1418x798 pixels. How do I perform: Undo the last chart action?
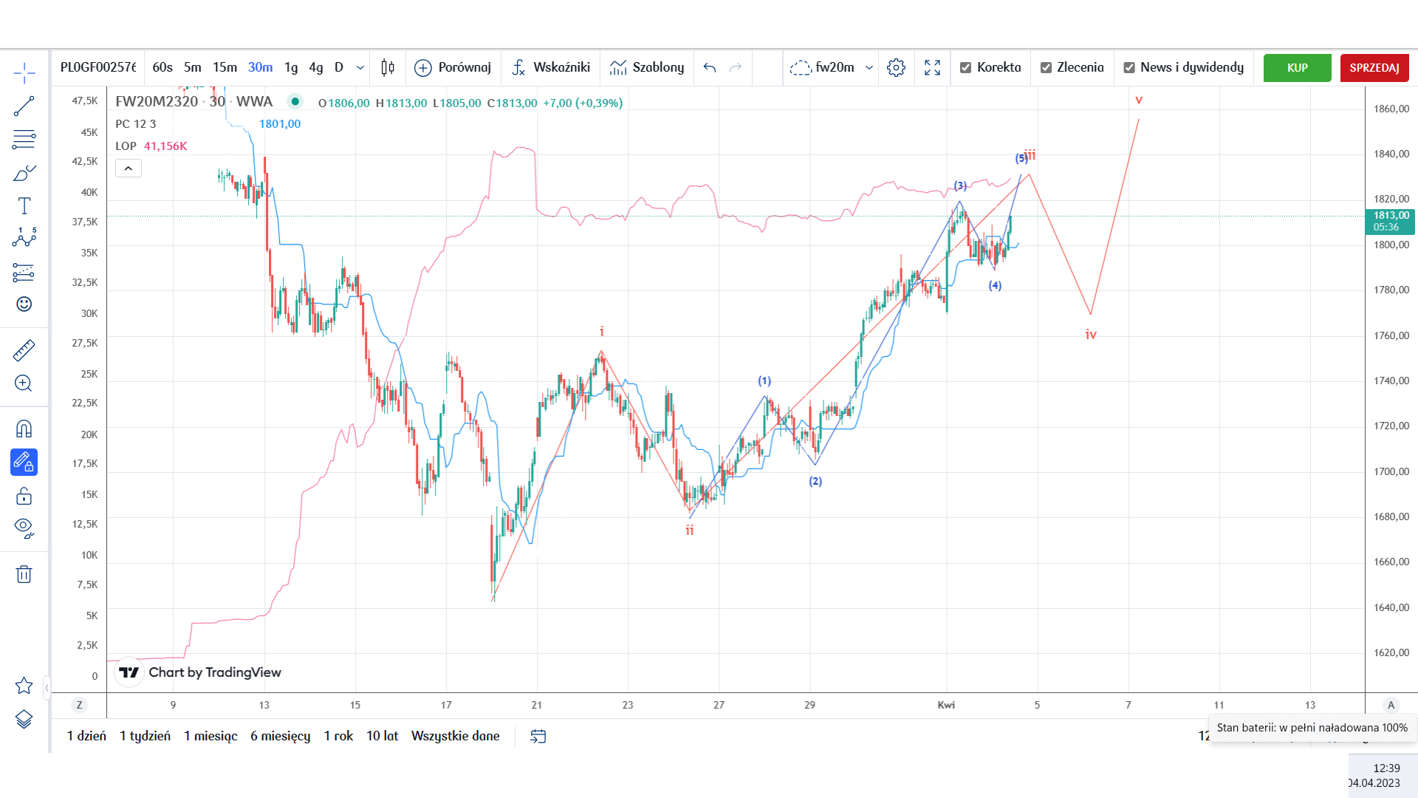(x=710, y=67)
